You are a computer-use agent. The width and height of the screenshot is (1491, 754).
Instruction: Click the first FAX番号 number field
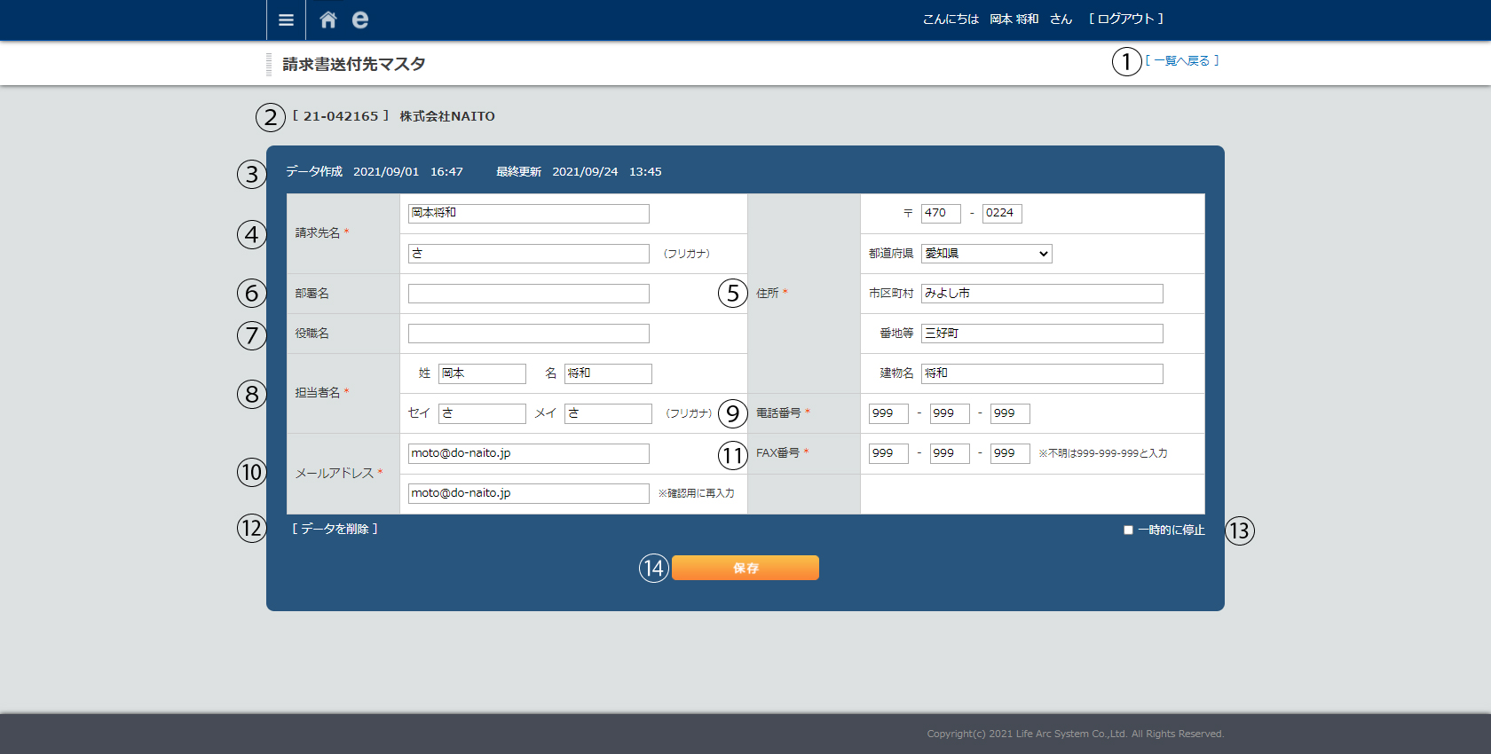pos(887,453)
